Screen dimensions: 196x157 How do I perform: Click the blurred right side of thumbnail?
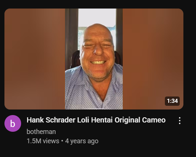click(x=153, y=59)
